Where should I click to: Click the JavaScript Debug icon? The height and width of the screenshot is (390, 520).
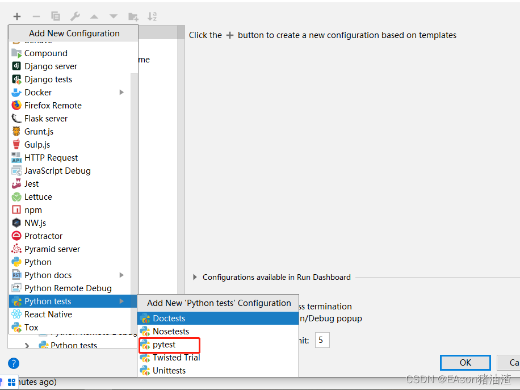(16, 171)
